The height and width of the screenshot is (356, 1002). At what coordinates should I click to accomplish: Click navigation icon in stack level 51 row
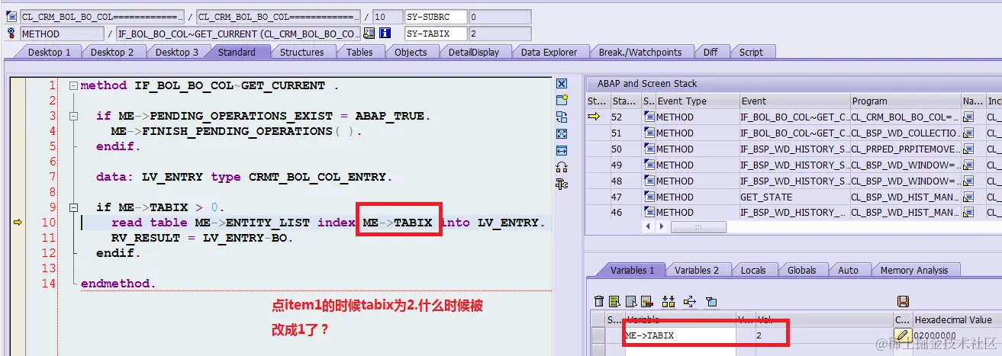pos(968,133)
